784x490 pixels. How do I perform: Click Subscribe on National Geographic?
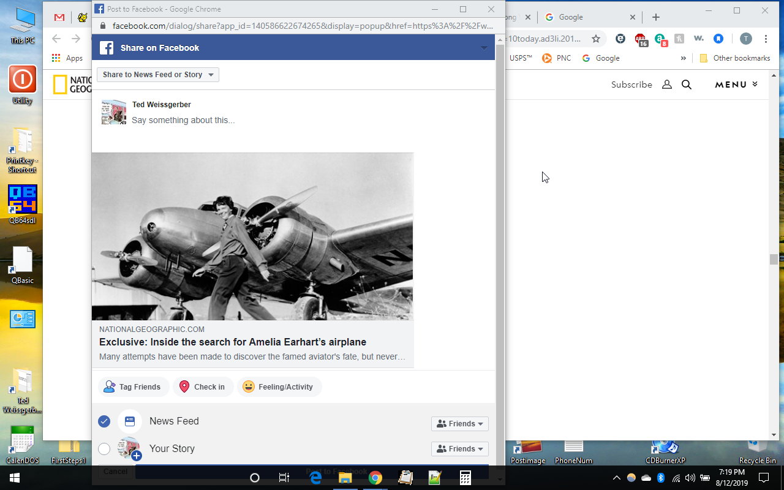coord(631,85)
